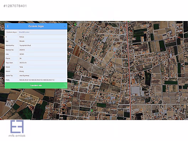Select the Konya province value
This screenshot has height=141, width=188.
(22, 37)
